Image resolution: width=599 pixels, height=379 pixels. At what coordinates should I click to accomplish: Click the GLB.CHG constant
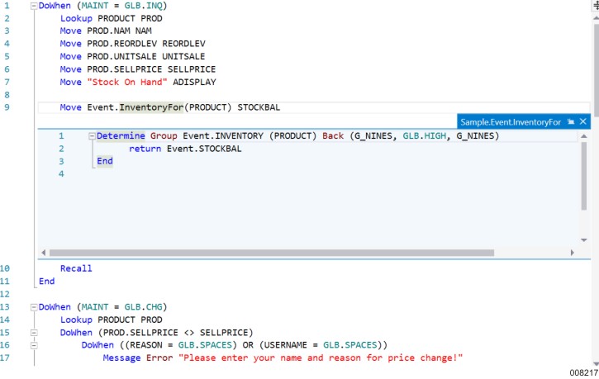click(143, 307)
